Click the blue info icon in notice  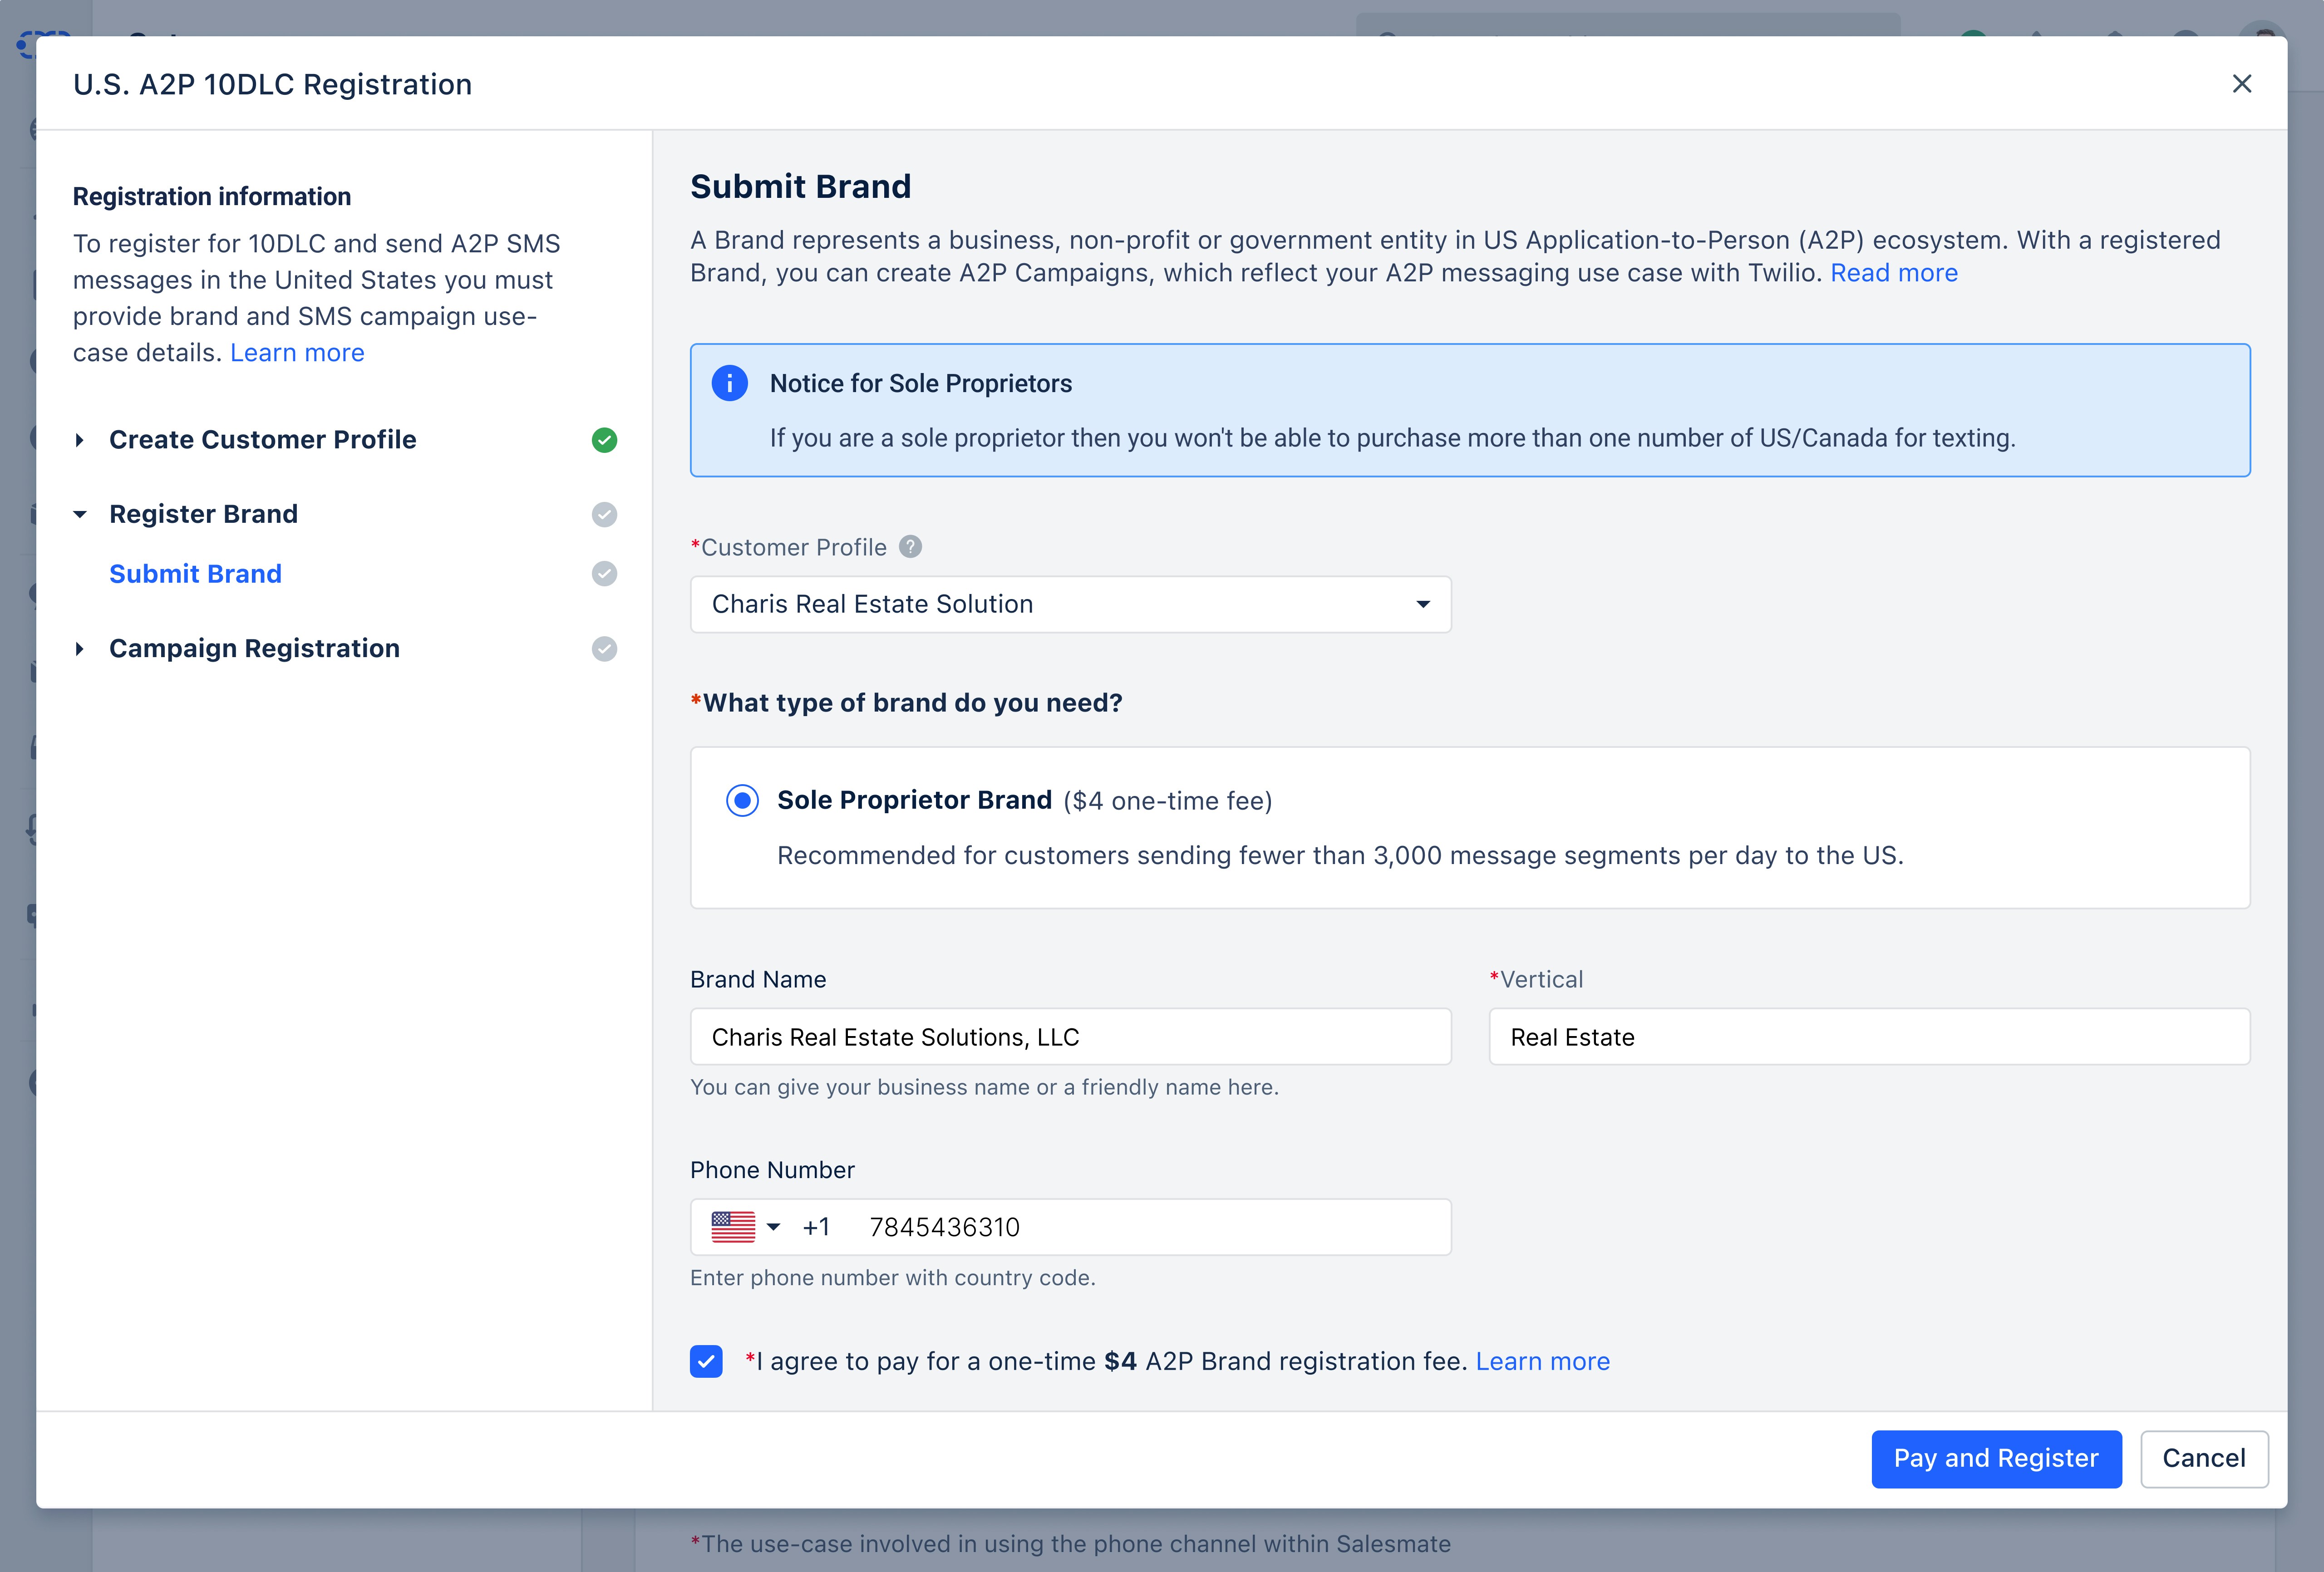729,383
